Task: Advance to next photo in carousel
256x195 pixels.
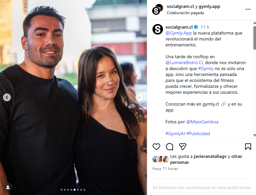Action: point(139,97)
